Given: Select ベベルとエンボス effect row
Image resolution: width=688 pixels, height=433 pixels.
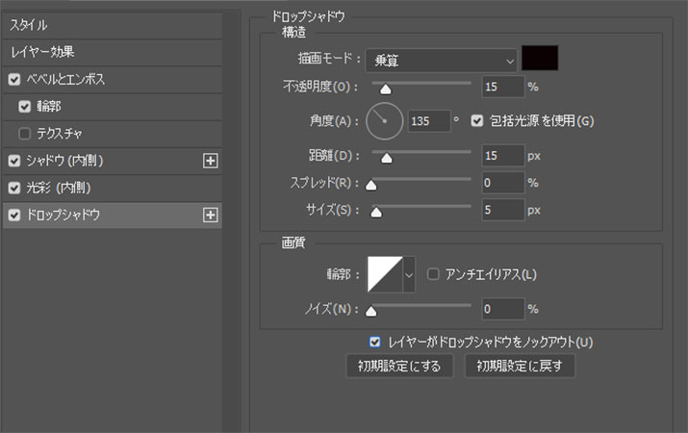Looking at the screenshot, I should pos(113,80).
